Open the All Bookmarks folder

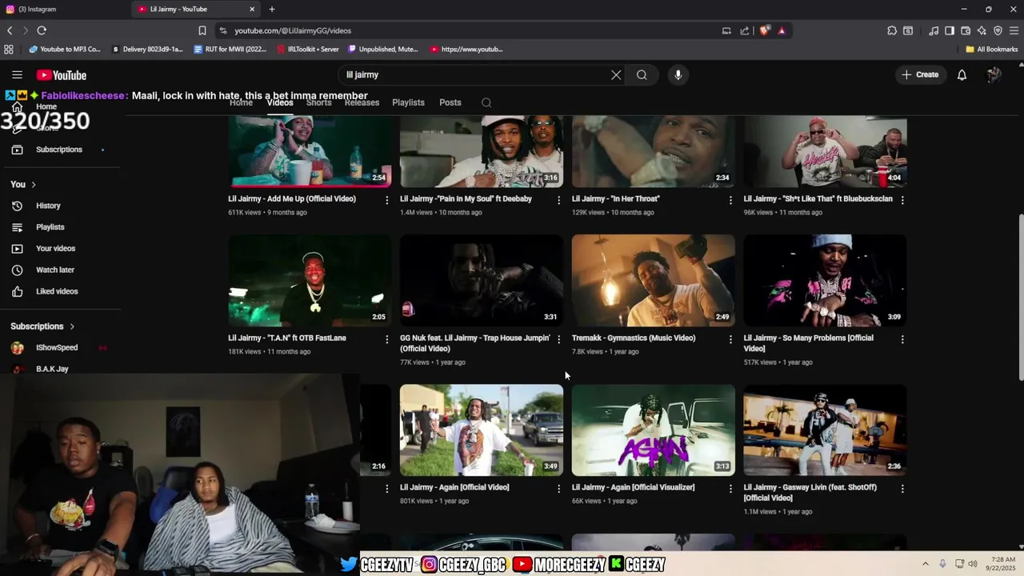(992, 49)
